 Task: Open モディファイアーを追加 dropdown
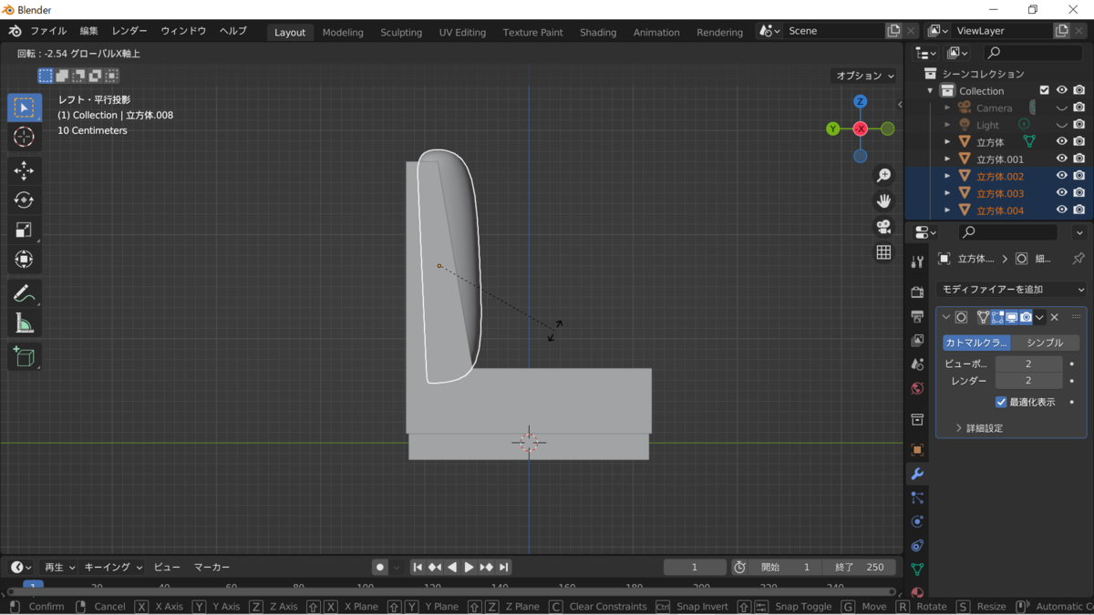[1012, 289]
